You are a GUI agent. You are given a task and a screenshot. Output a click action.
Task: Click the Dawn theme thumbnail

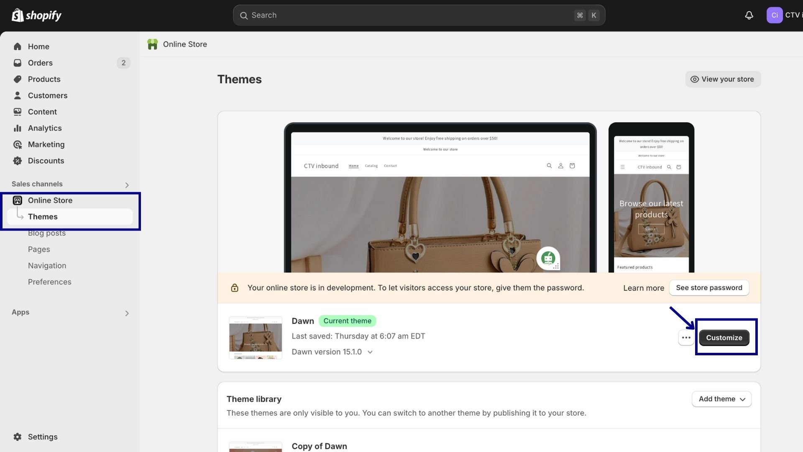pos(256,338)
